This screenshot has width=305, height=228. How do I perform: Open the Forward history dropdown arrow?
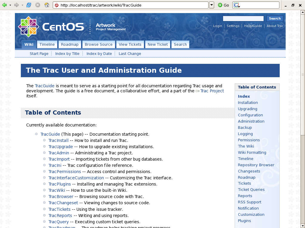tap(22, 5)
